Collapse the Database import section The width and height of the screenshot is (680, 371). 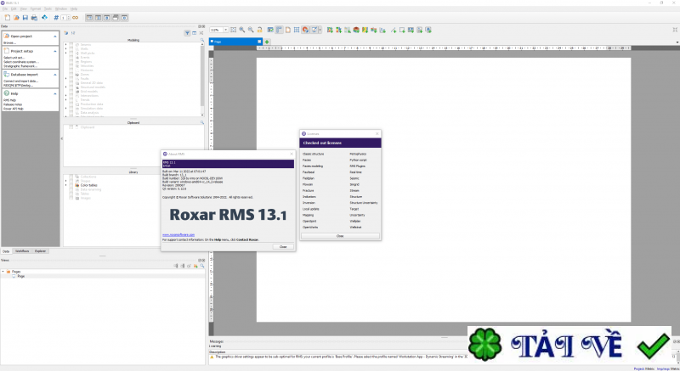pos(55,75)
